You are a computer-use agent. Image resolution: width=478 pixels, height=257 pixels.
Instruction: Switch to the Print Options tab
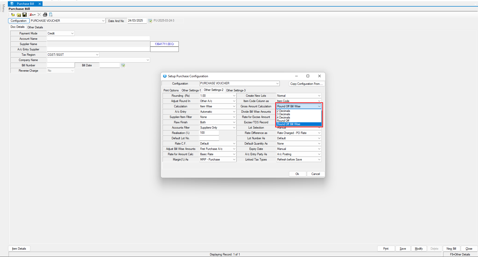point(171,90)
